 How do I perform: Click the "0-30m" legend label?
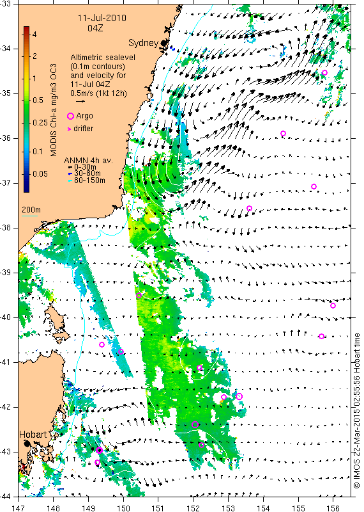pos(85,168)
